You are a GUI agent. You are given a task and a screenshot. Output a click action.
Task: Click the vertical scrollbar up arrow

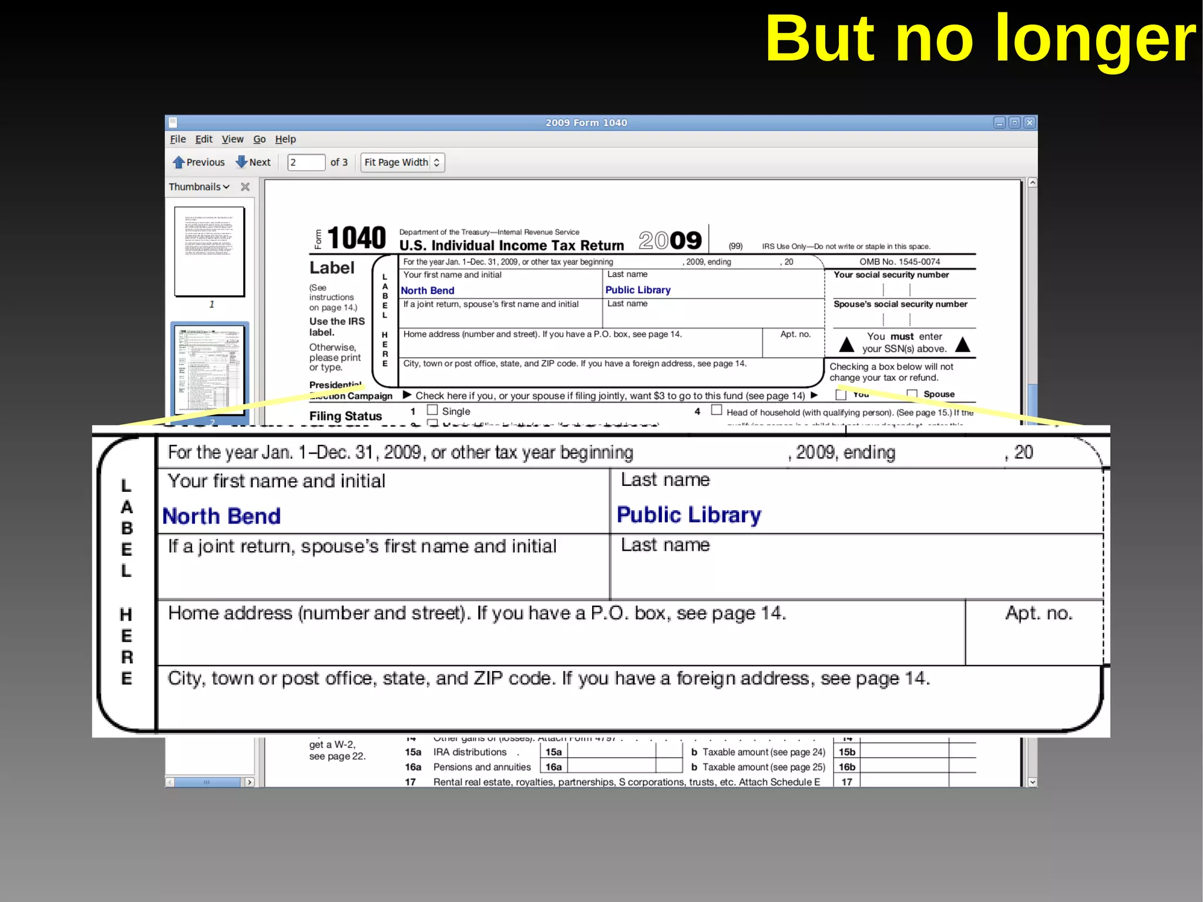coord(1032,183)
